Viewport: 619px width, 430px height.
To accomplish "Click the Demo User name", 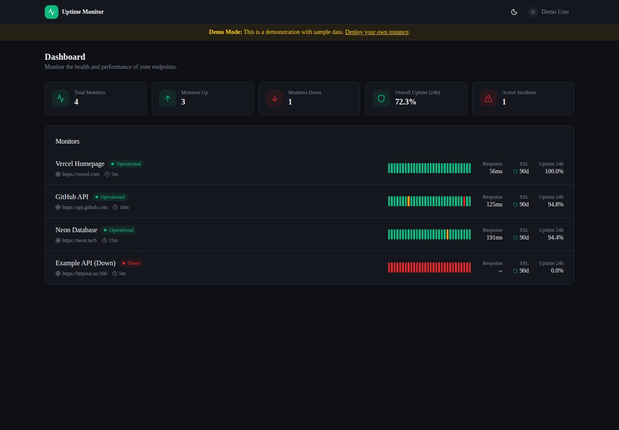I will (555, 12).
